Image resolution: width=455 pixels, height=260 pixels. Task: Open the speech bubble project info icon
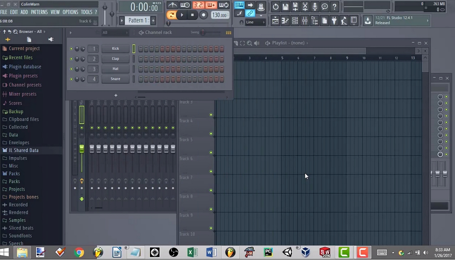(325, 6)
